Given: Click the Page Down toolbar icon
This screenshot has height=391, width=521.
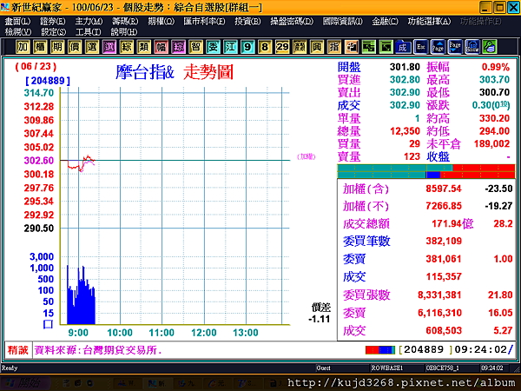Looking at the screenshot, I should pos(455,47).
